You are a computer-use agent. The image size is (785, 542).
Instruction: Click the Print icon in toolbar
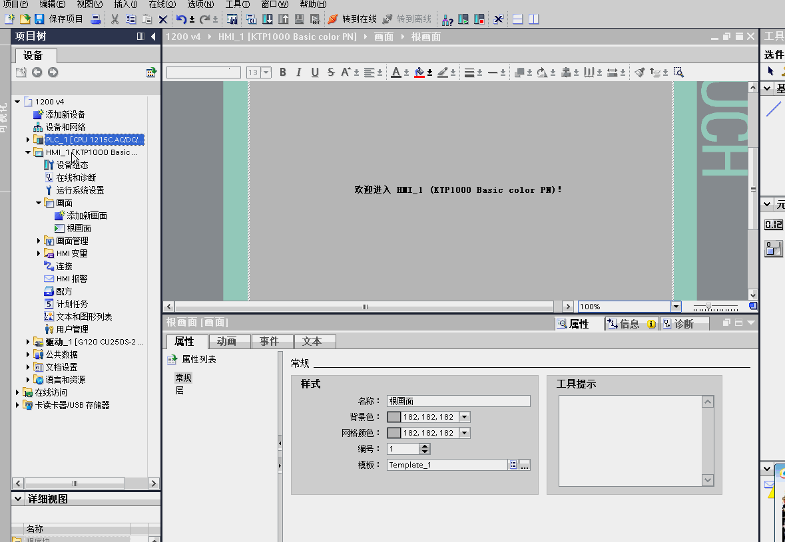click(x=96, y=19)
